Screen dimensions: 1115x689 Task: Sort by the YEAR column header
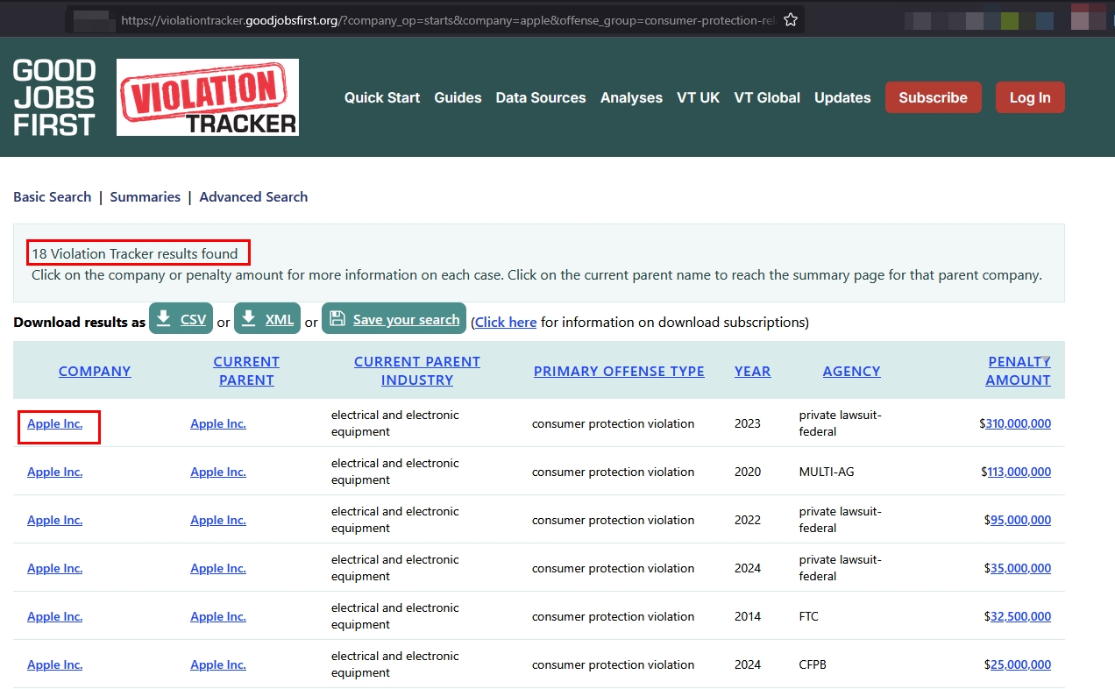point(752,371)
